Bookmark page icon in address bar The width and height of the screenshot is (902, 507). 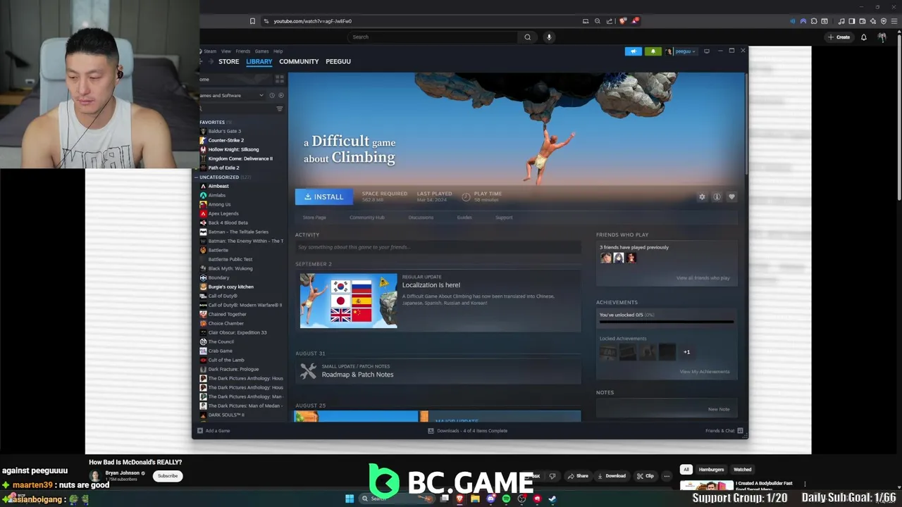252,21
